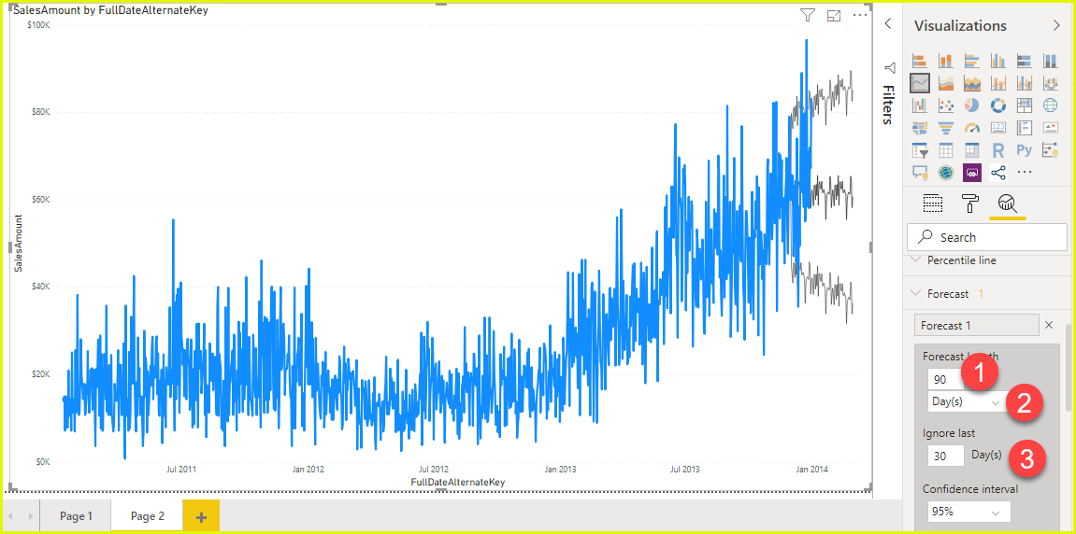Expand the Percentile line section
1076x534 pixels.
click(916, 260)
